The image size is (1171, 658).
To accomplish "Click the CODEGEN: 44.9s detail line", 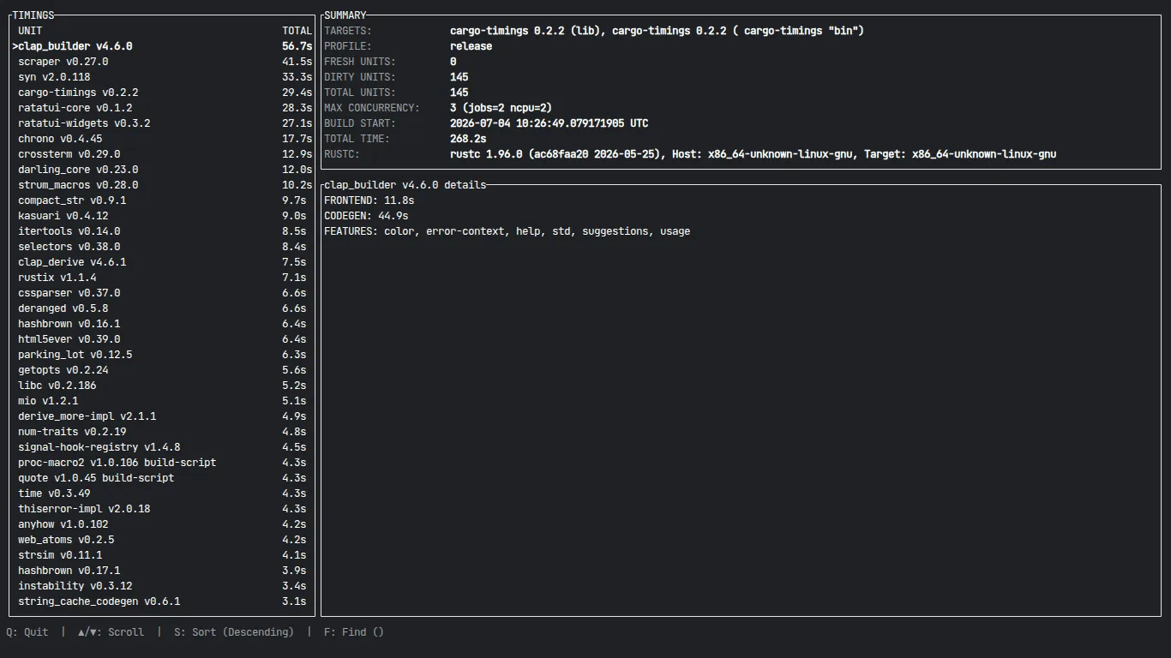I will [366, 216].
